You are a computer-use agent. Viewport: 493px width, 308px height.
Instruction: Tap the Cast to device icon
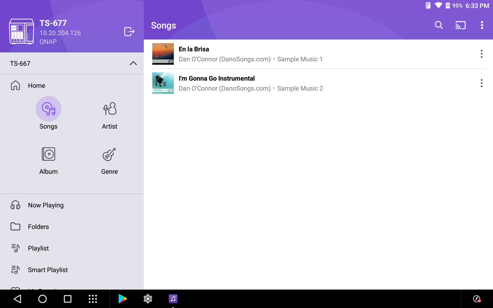pyautogui.click(x=460, y=25)
